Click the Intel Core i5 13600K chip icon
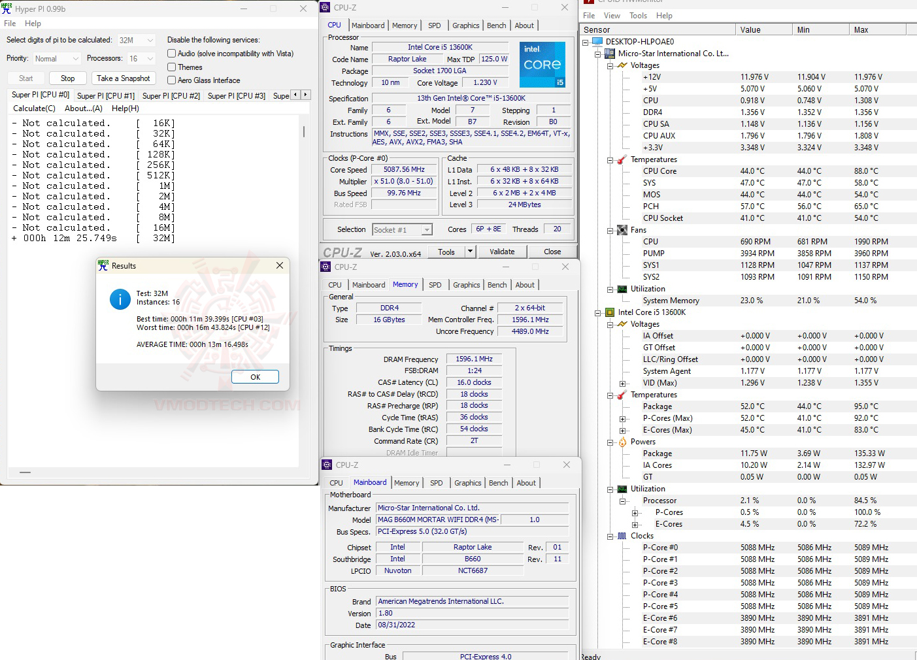917x660 pixels. (610, 312)
